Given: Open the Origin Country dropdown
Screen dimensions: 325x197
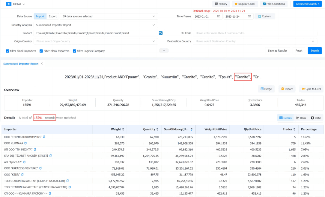Looking at the screenshot, I should click(x=96, y=41).
